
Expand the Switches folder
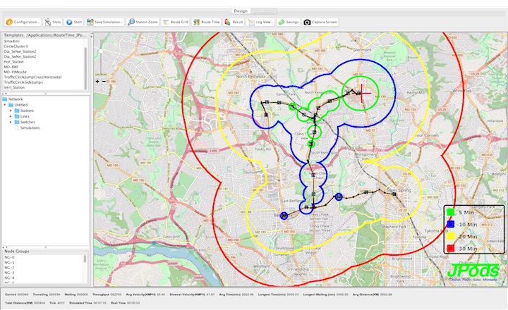[11, 122]
